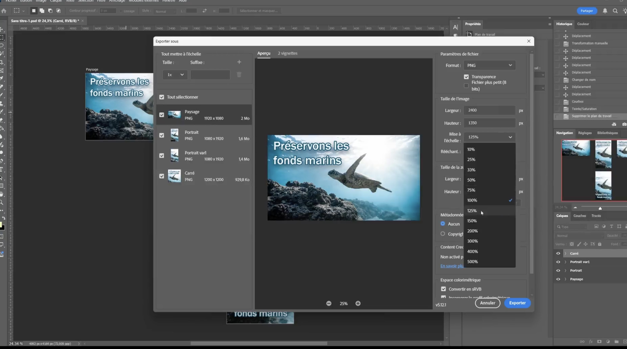The height and width of the screenshot is (349, 627).
Task: Click the Exporter button
Action: coord(517,303)
